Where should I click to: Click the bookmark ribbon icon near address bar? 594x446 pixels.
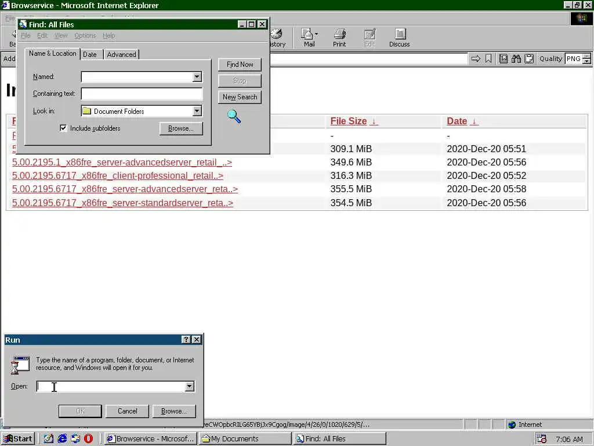point(488,59)
